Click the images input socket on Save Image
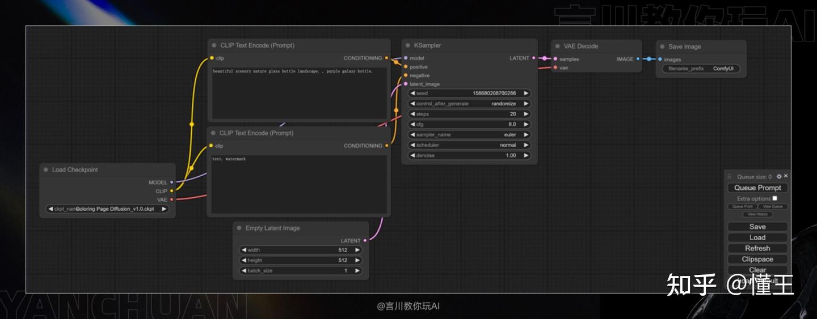This screenshot has width=817, height=319. pyautogui.click(x=660, y=59)
